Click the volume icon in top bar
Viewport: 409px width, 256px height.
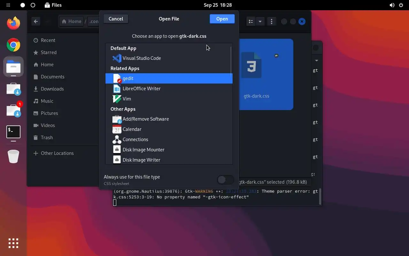click(392, 5)
